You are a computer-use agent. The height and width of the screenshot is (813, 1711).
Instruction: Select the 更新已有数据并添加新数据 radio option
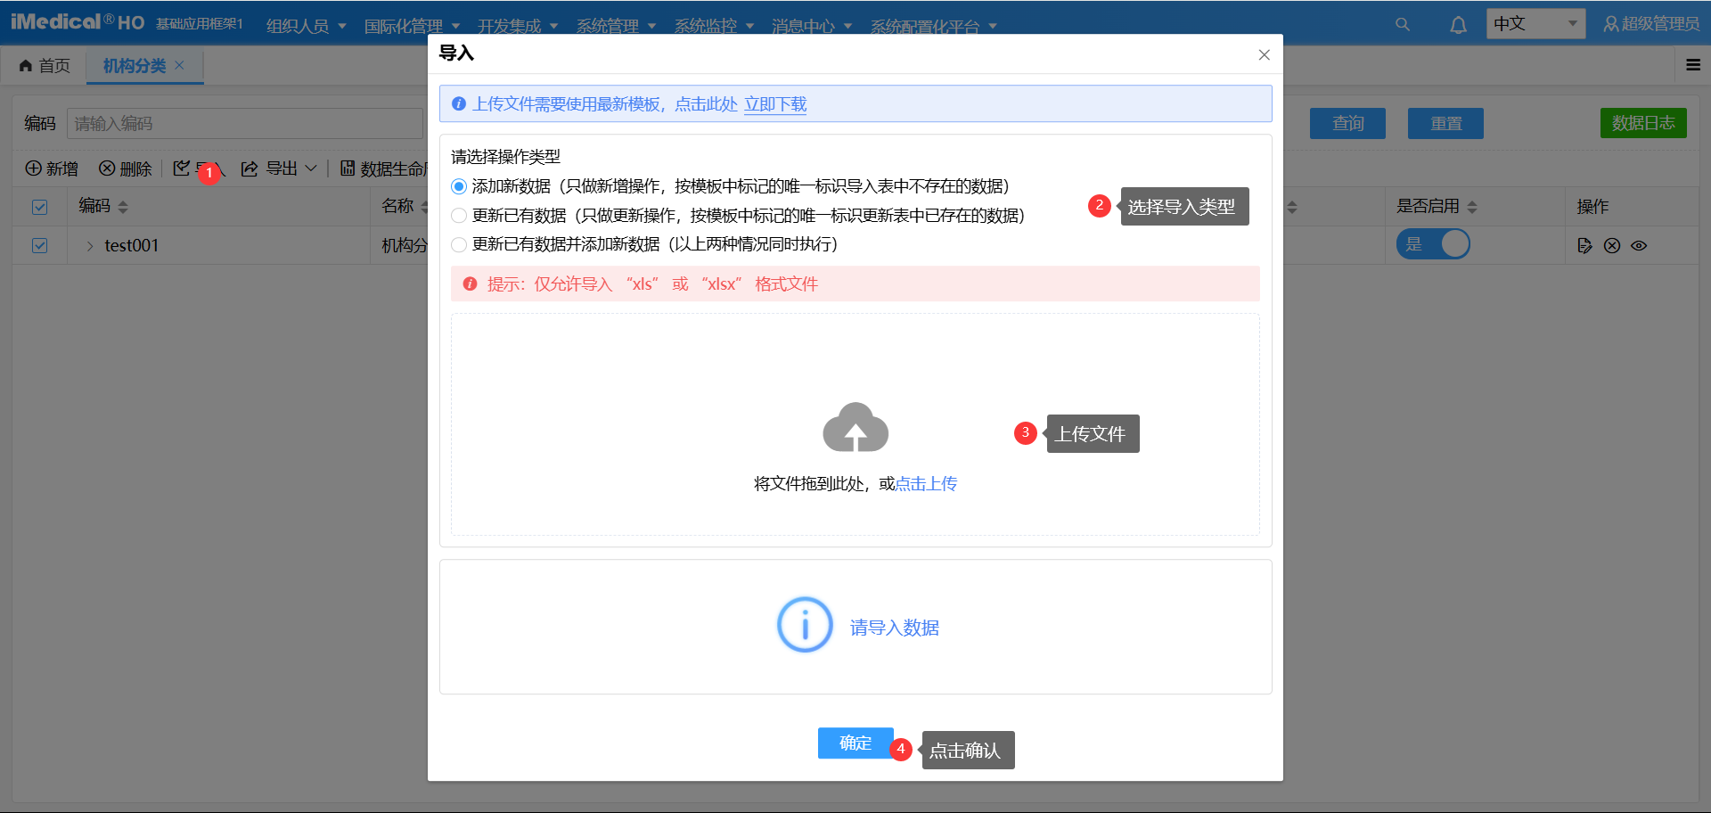coord(459,244)
